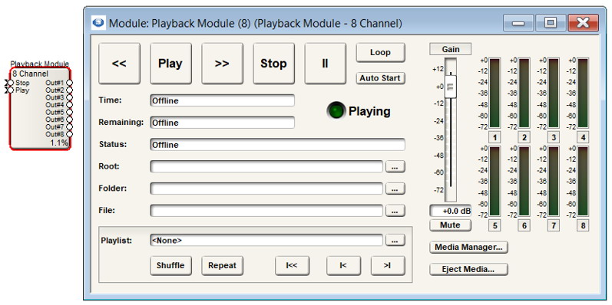This screenshot has height=305, width=612.
Task: Start playback with the Play button
Action: (x=170, y=64)
